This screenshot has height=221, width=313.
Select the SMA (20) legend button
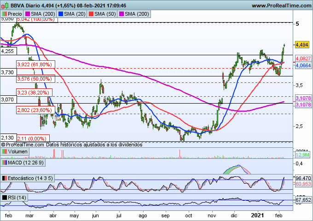[x=72, y=14]
